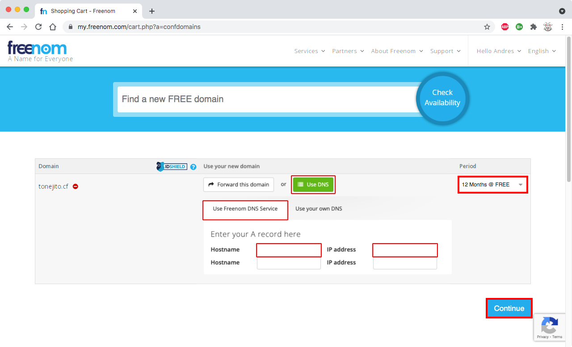Screen dimensions: 572x347
Task: Click the Forward this domain button
Action: coord(239,185)
